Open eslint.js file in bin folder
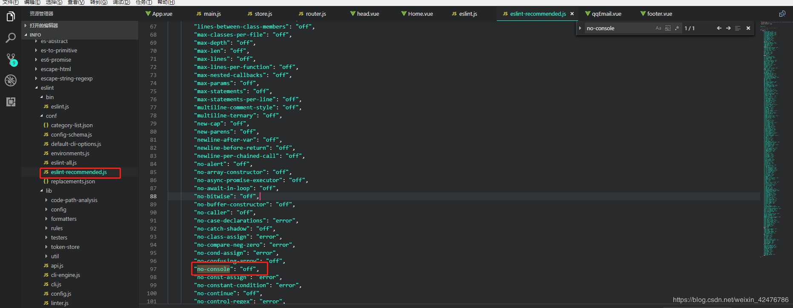Image resolution: width=793 pixels, height=308 pixels. point(60,106)
